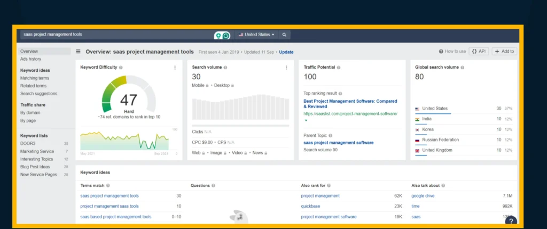
Task: Open the United States country dropdown
Action: [x=256, y=35]
